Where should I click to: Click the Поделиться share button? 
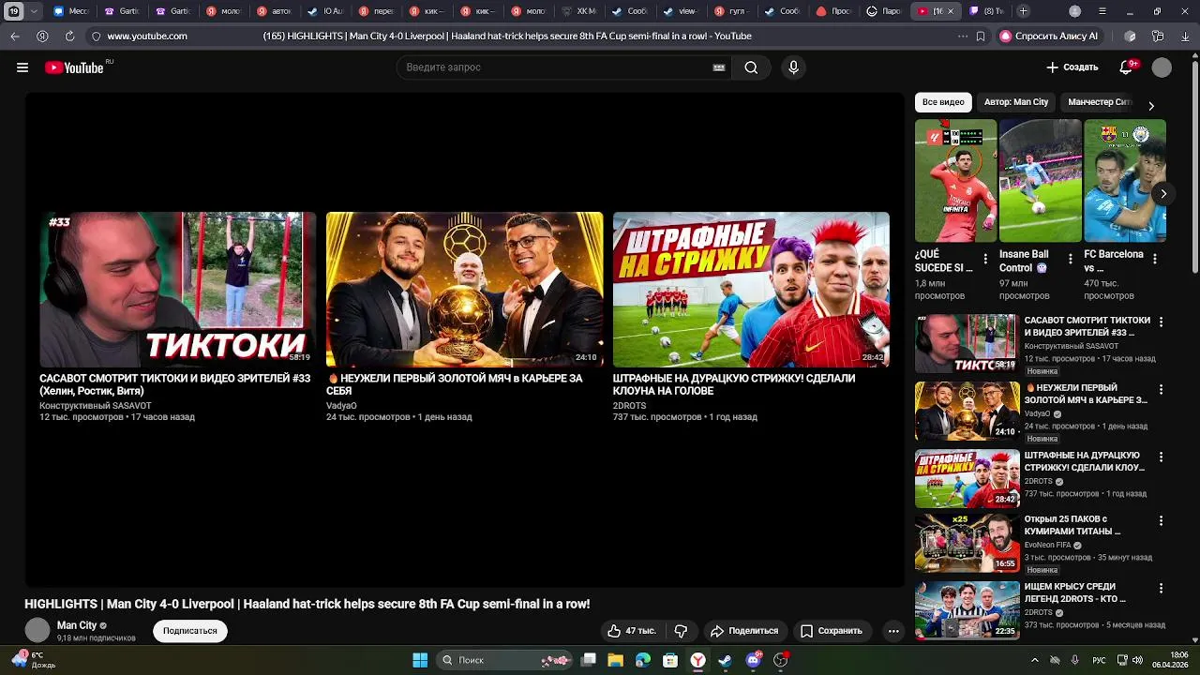tap(744, 631)
